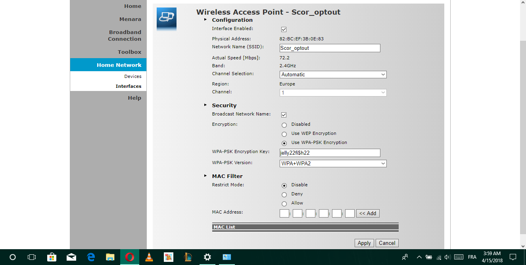
Task: Open Channel Selection dropdown
Action: [x=333, y=74]
